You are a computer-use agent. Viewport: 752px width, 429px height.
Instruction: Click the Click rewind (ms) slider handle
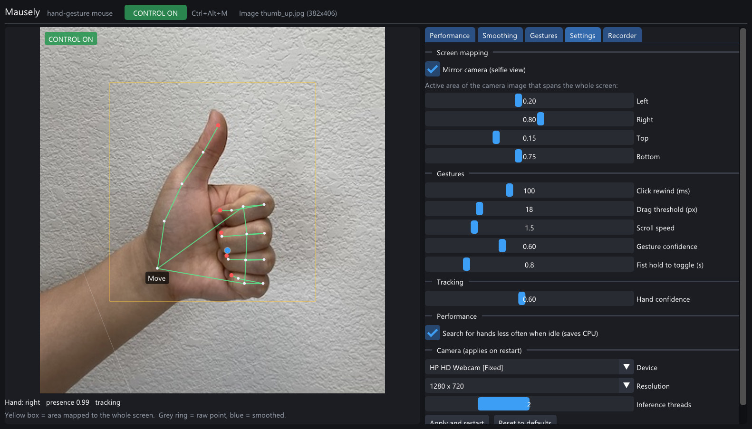point(510,191)
